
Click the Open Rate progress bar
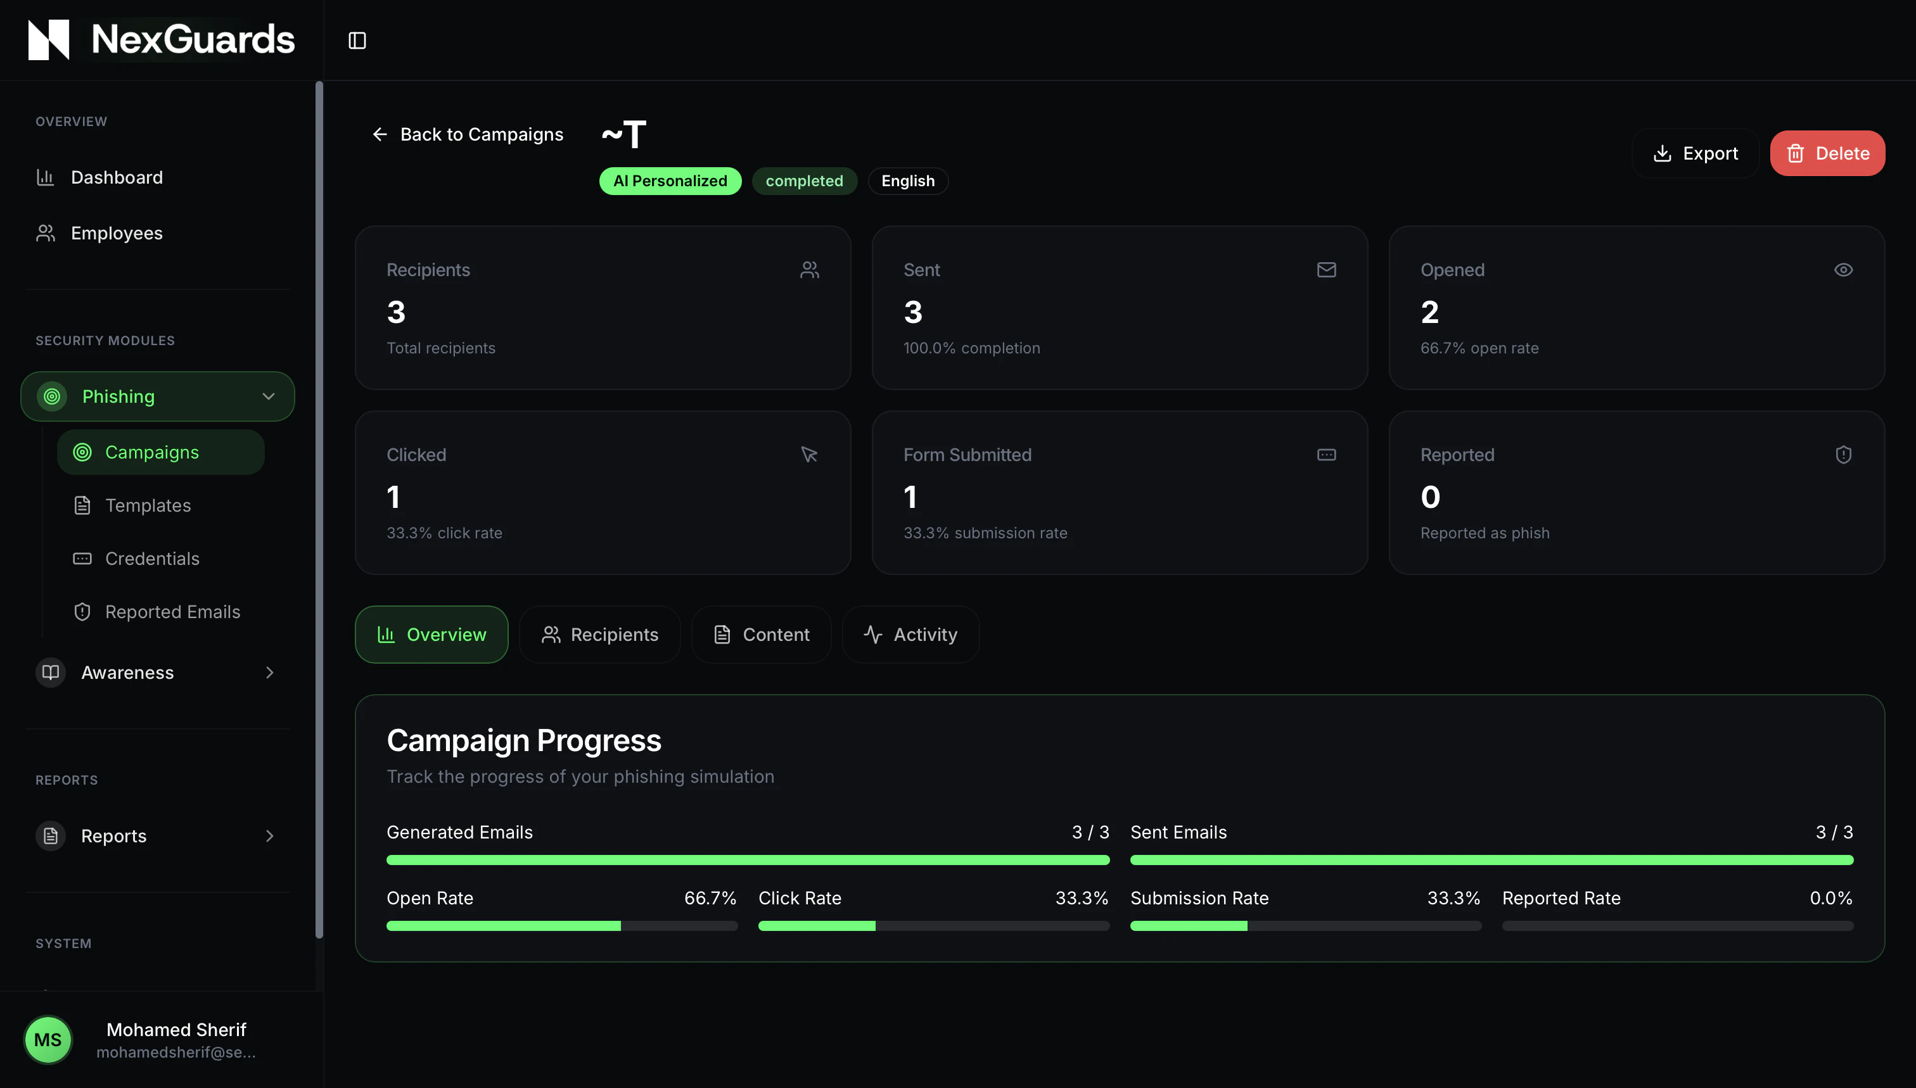pos(561,926)
